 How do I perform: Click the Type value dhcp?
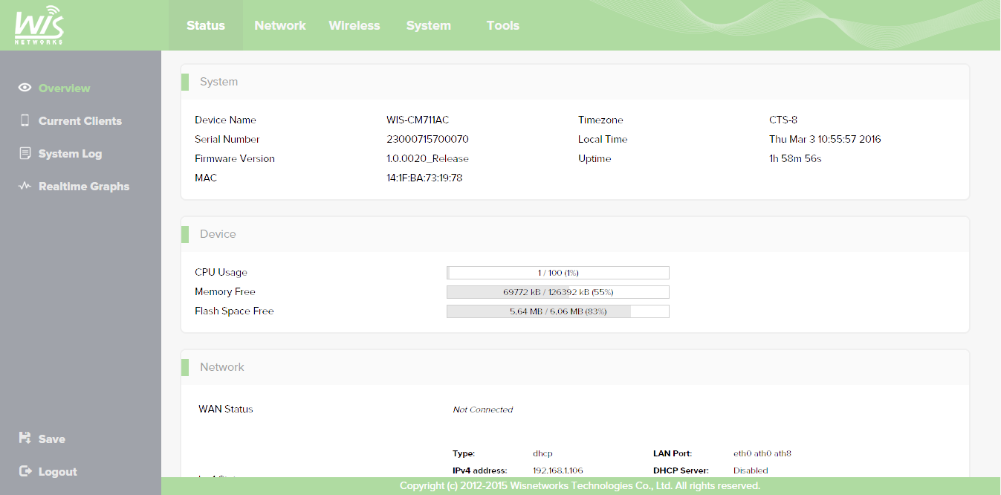542,453
